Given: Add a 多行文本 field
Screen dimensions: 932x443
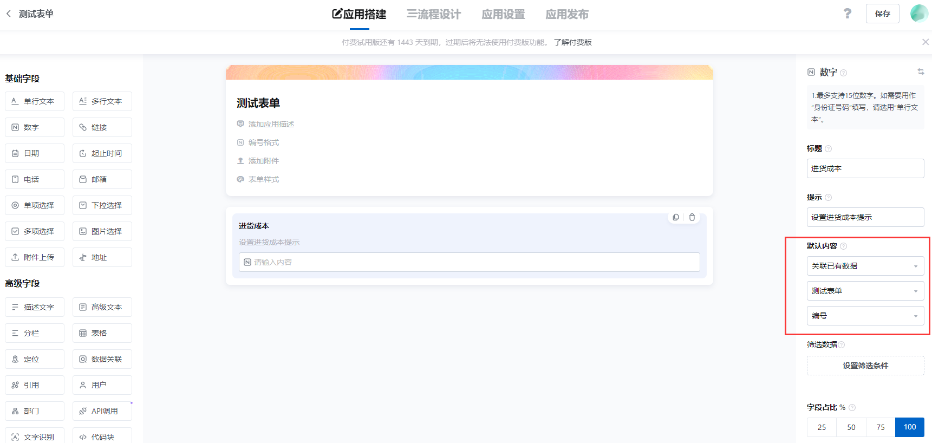Looking at the screenshot, I should [102, 101].
